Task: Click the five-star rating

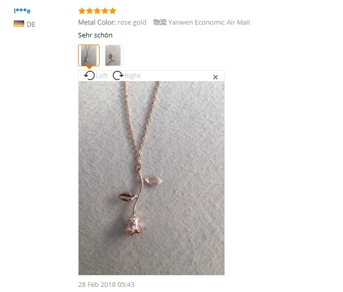Action: click(x=97, y=11)
